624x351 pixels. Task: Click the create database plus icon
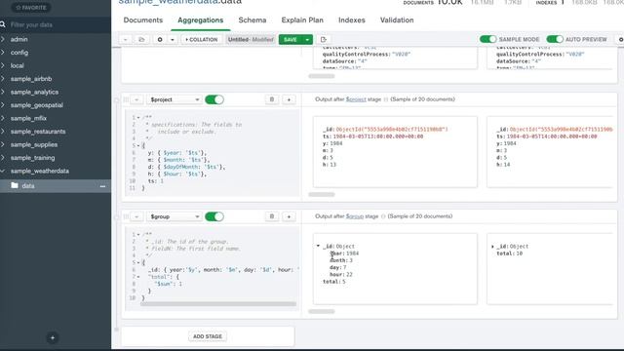[53, 338]
